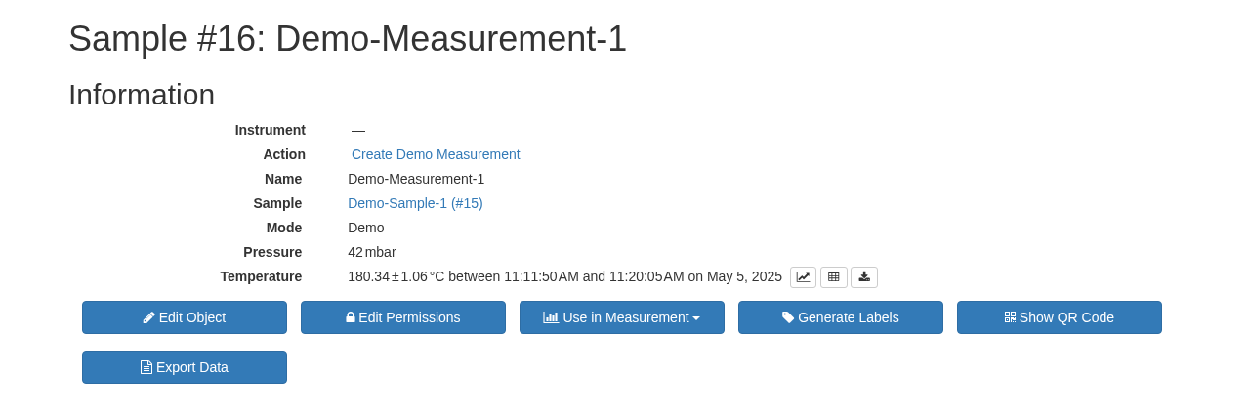Click the bar chart icon on Use in Measurement

click(x=551, y=317)
